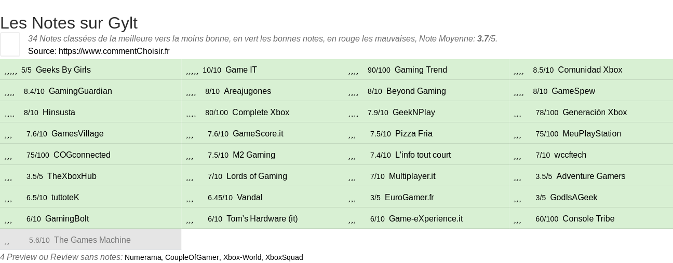Open the Game IT review
The width and height of the screenshot is (673, 263).
(241, 70)
